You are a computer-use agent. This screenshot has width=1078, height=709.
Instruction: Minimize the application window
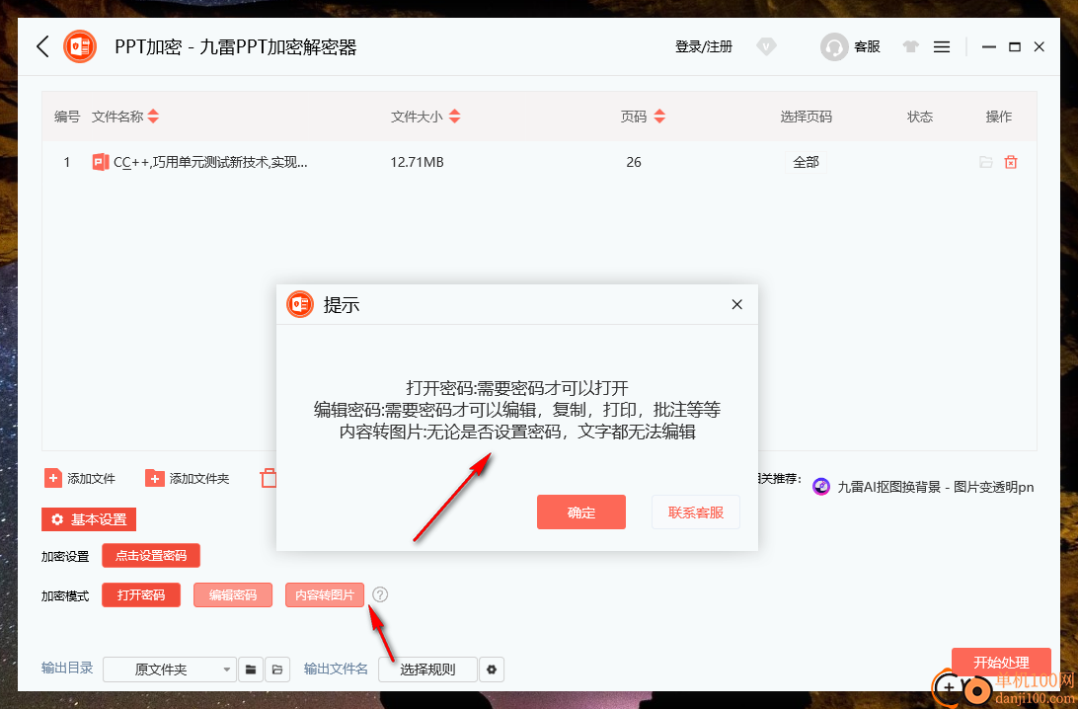click(988, 46)
